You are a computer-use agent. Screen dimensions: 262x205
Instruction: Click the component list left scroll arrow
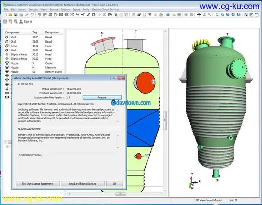click(6, 142)
